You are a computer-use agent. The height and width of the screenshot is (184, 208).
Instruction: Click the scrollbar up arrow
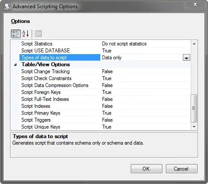194,44
